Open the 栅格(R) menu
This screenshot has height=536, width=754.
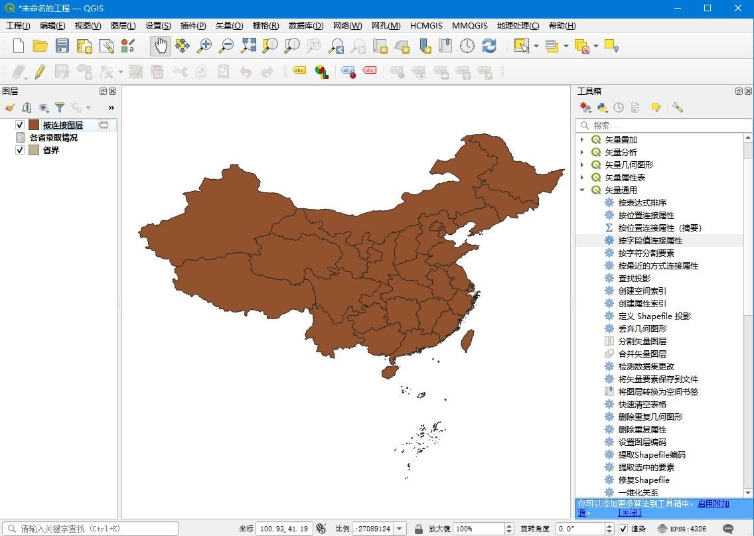click(x=265, y=26)
